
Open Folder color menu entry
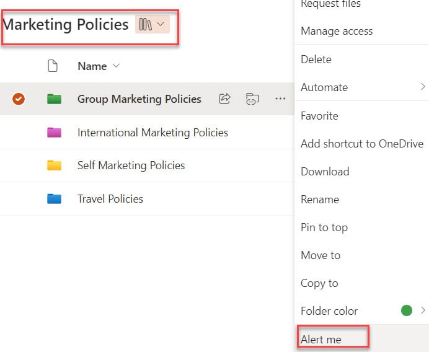361,311
